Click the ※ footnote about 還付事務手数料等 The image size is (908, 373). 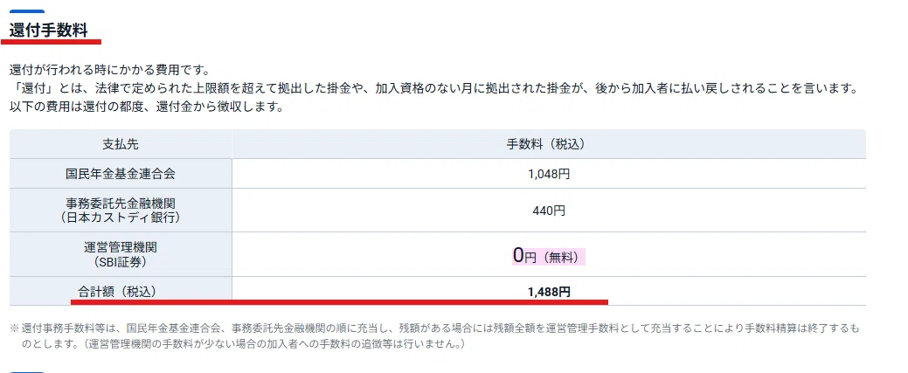pos(435,336)
